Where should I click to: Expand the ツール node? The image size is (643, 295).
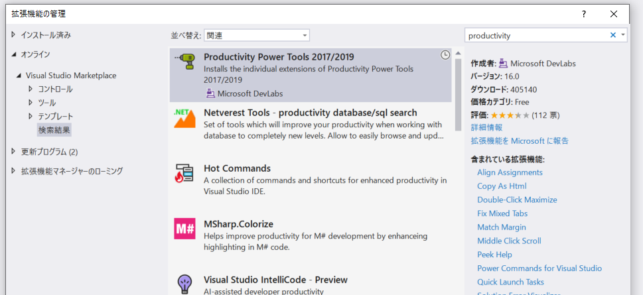[31, 103]
